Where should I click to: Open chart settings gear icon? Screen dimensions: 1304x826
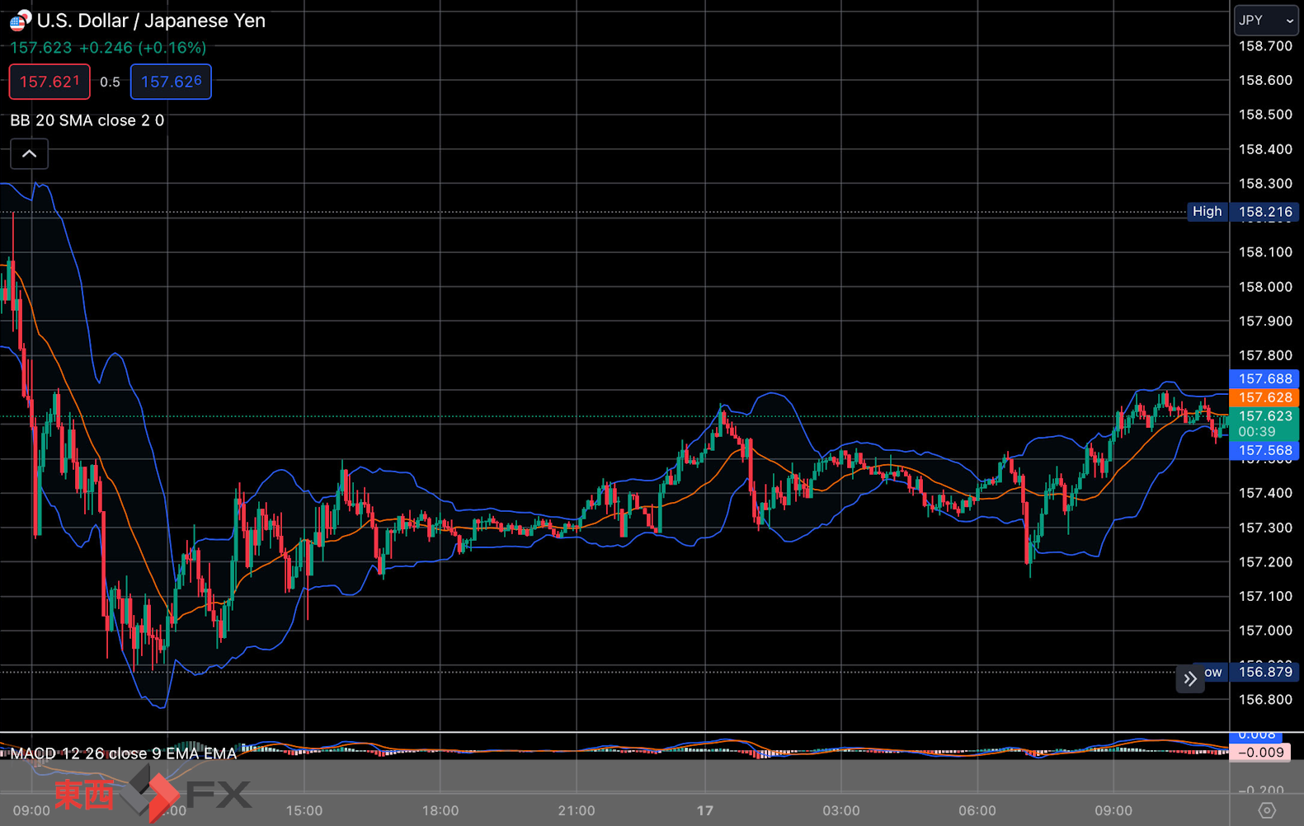tap(1267, 810)
